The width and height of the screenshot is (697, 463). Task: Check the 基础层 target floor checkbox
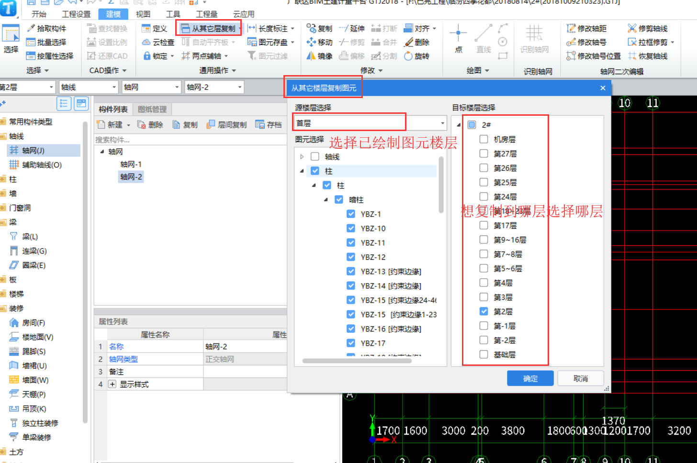click(484, 354)
